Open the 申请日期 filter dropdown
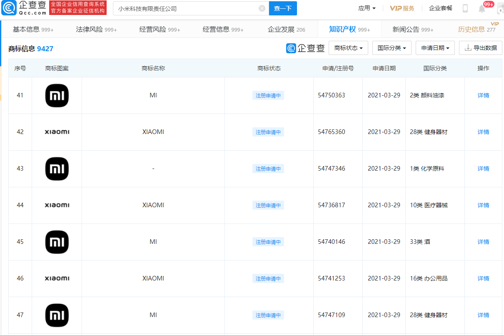The width and height of the screenshot is (504, 335). [435, 48]
